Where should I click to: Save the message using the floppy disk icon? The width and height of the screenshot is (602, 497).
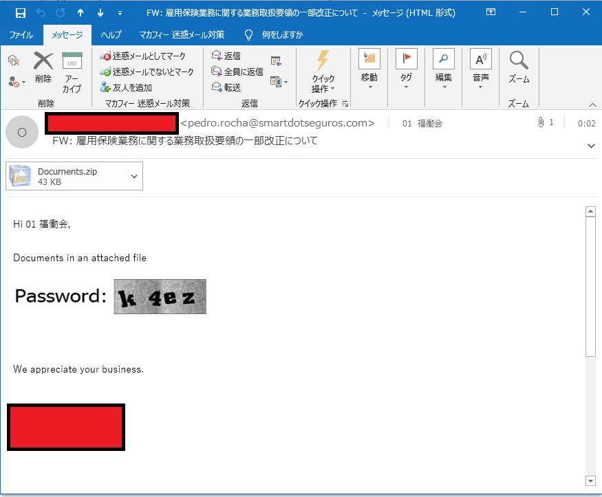(20, 12)
